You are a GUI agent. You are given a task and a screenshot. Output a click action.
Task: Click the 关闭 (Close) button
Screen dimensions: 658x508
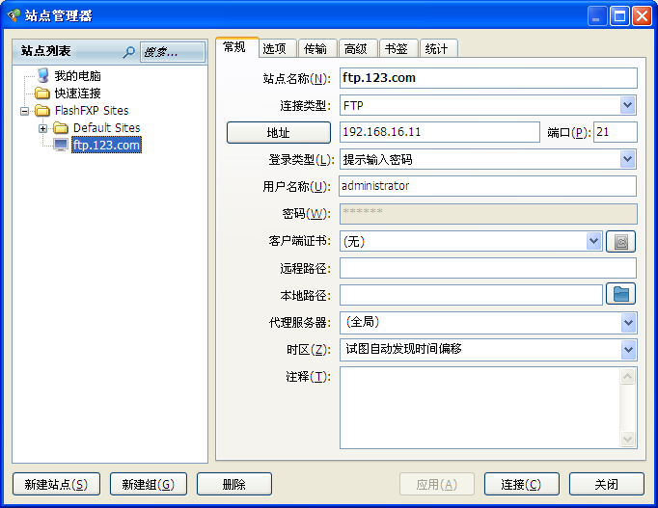pos(607,484)
